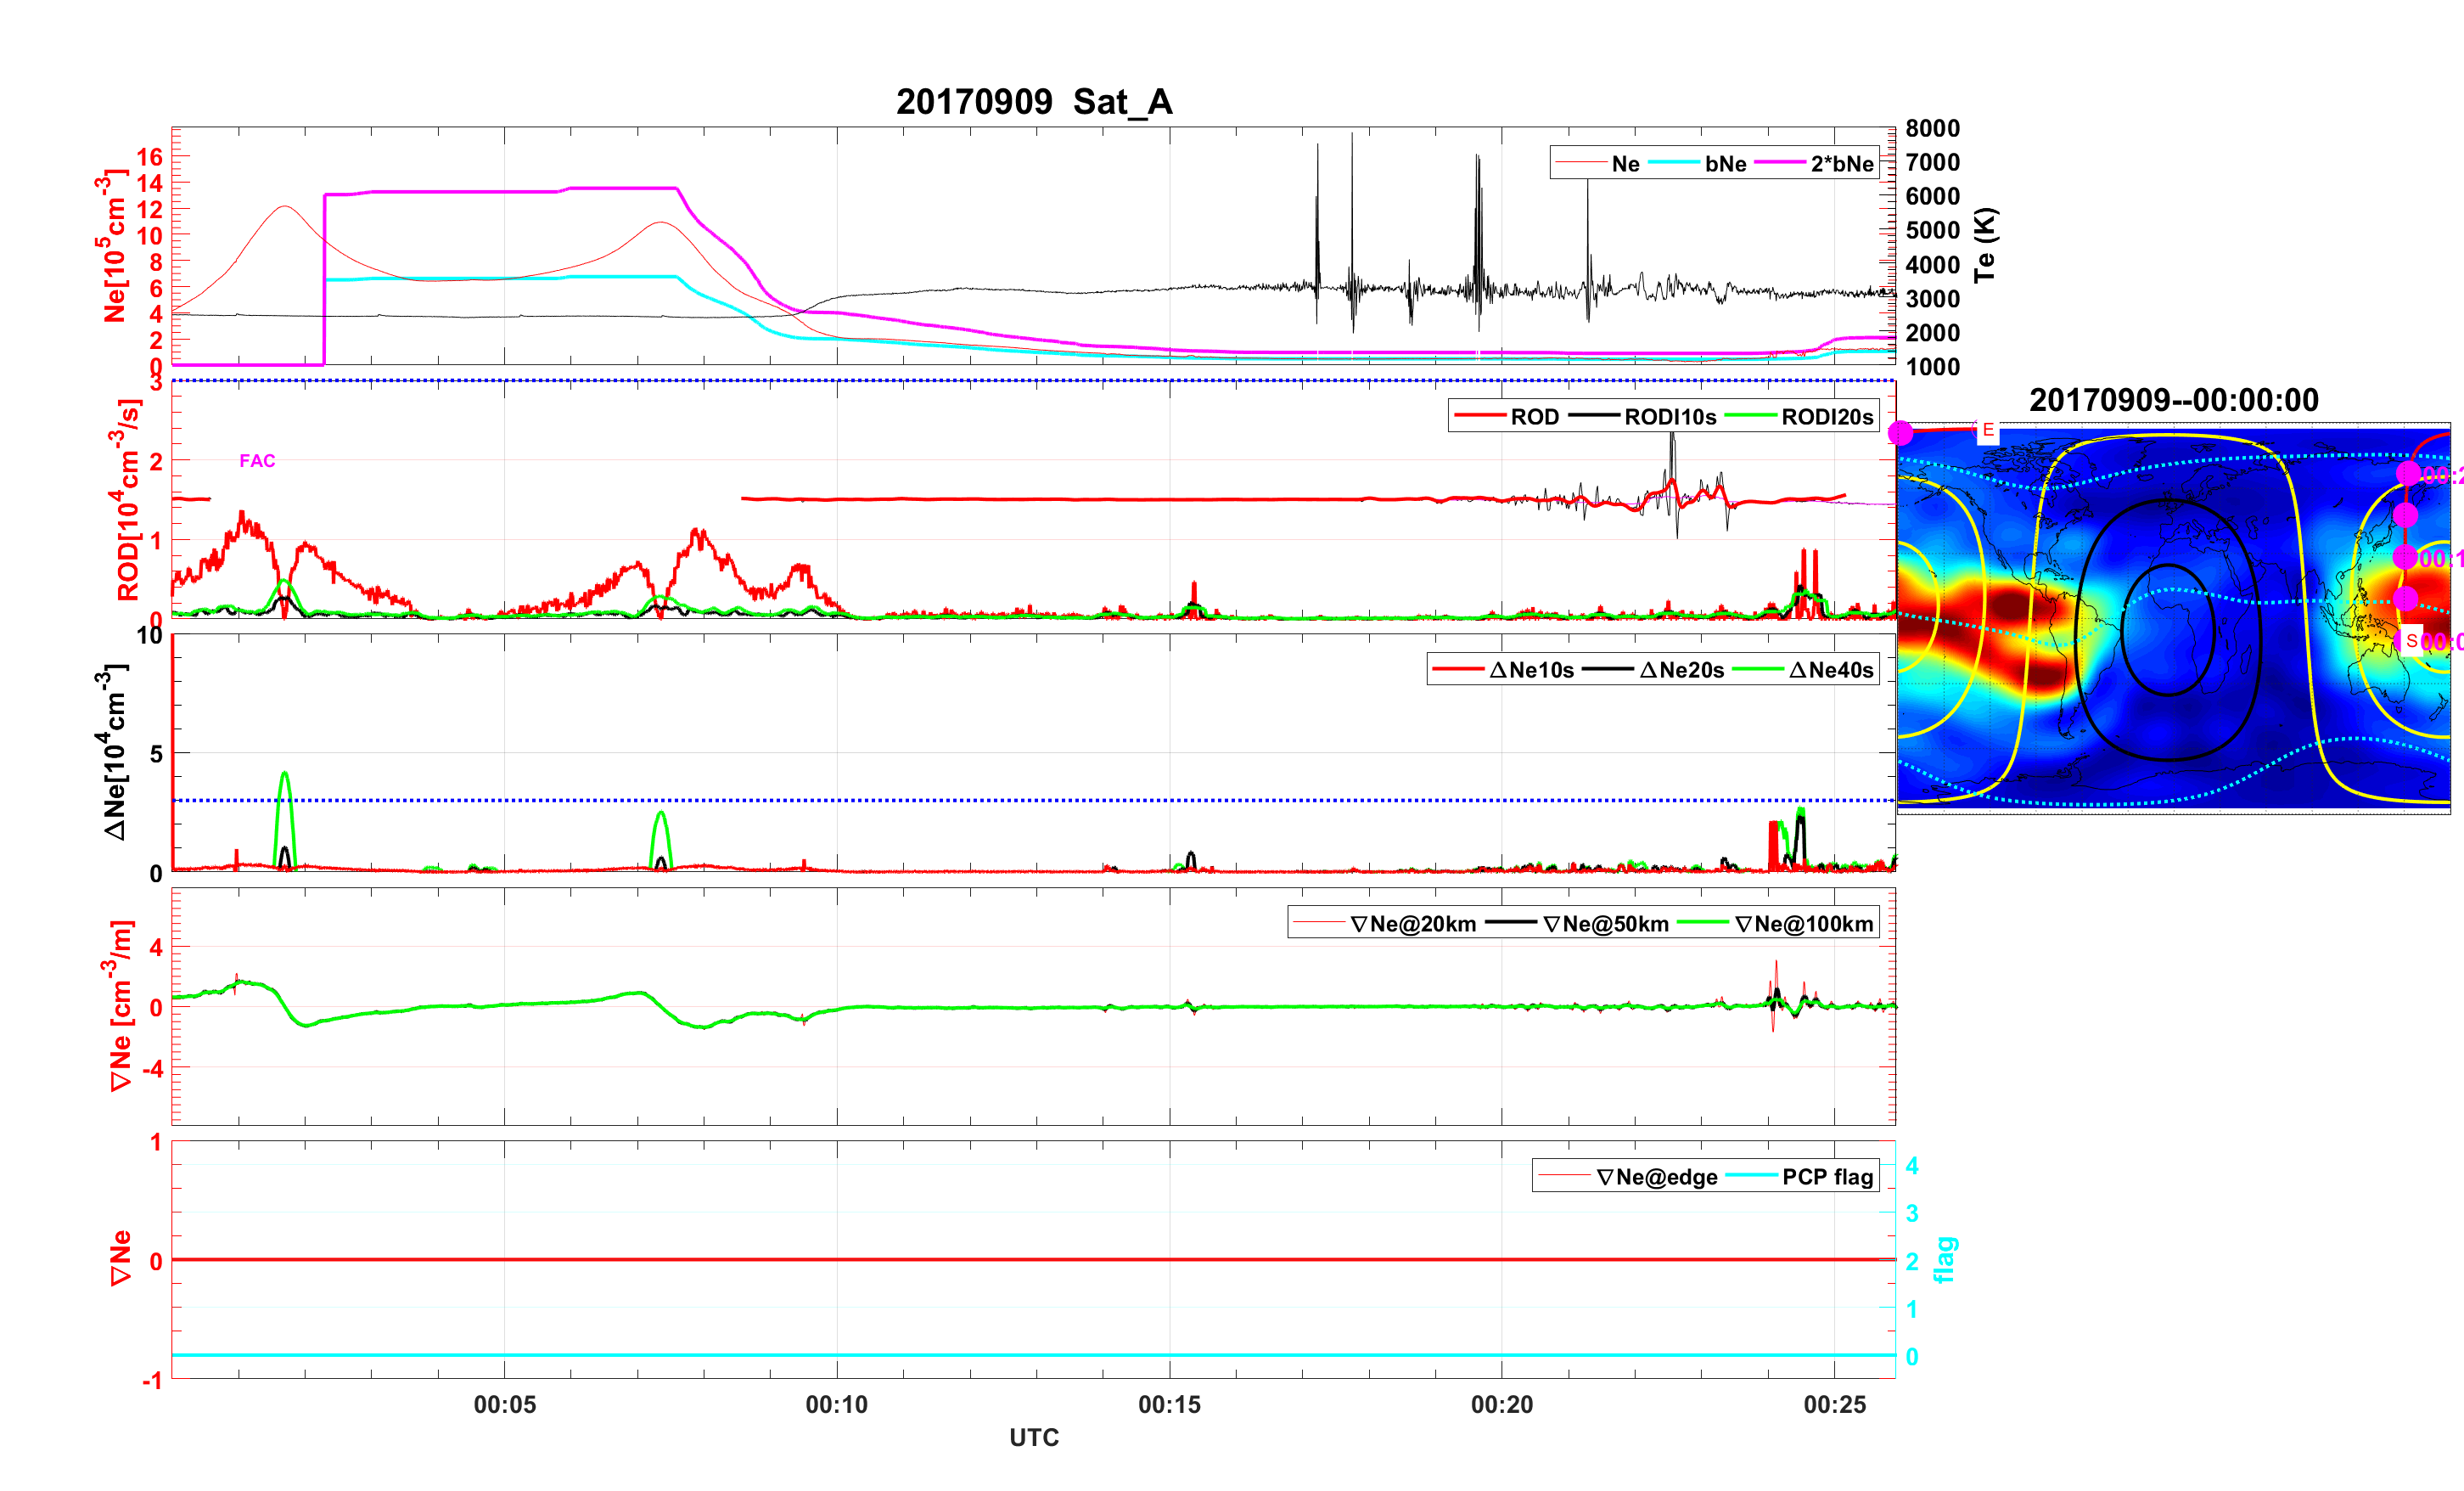This screenshot has width=2464, height=1491.
Task: Click the 2*bNe legend entry
Action: tap(1841, 163)
